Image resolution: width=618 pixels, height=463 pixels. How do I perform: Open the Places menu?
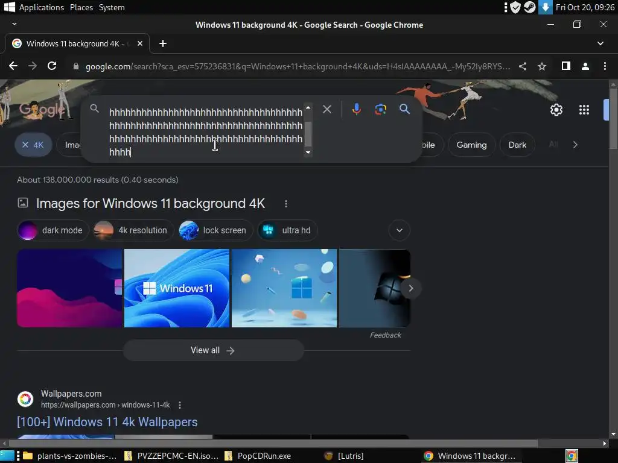[x=81, y=7]
